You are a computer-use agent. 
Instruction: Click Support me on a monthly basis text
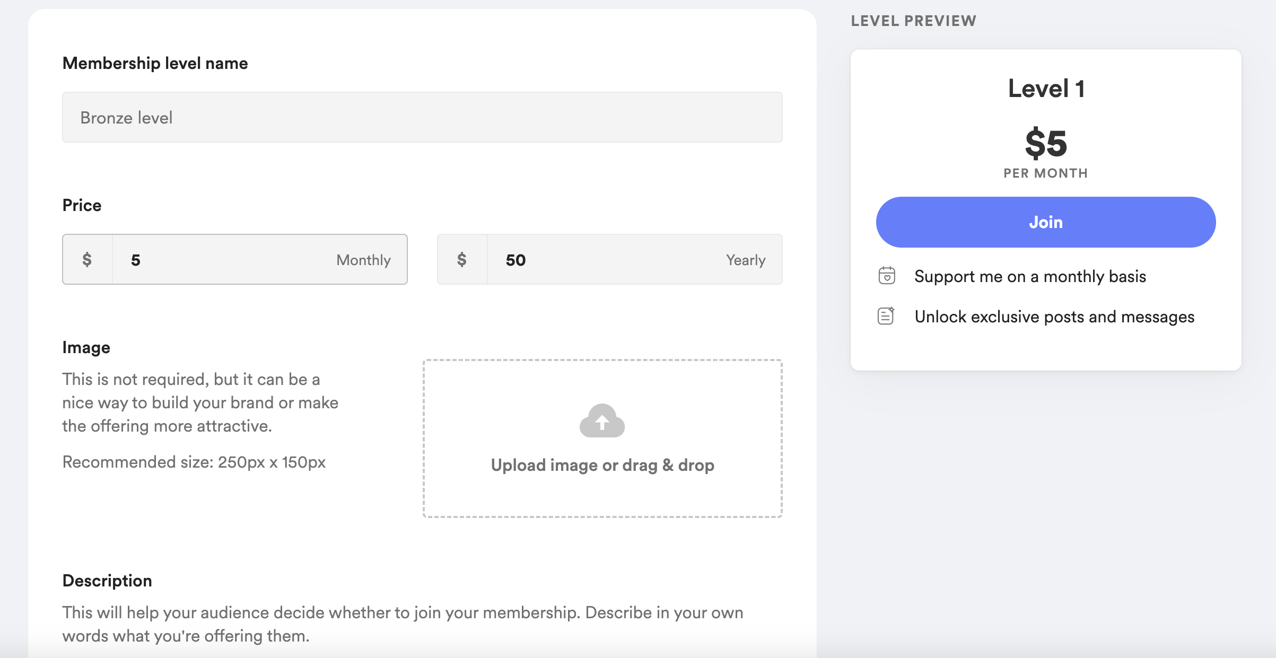1030,276
